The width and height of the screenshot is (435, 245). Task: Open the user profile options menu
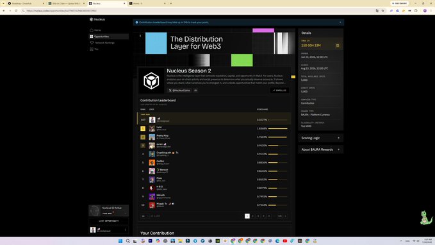tap(125, 230)
